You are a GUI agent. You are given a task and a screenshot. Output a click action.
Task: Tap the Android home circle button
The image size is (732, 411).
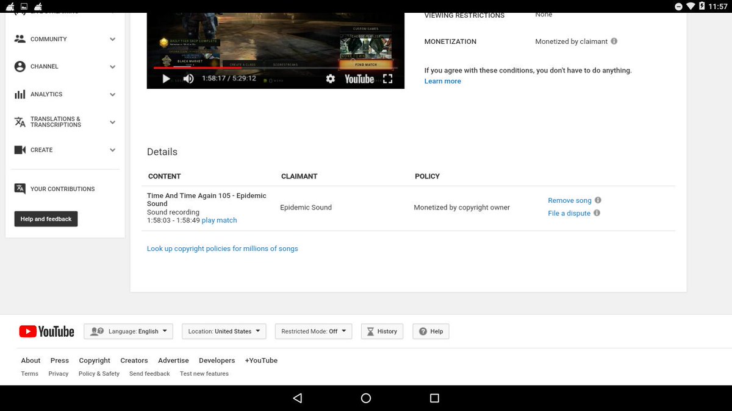(x=366, y=398)
